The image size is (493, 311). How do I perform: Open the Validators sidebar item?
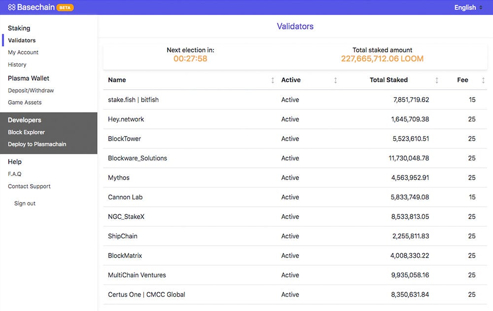(22, 40)
